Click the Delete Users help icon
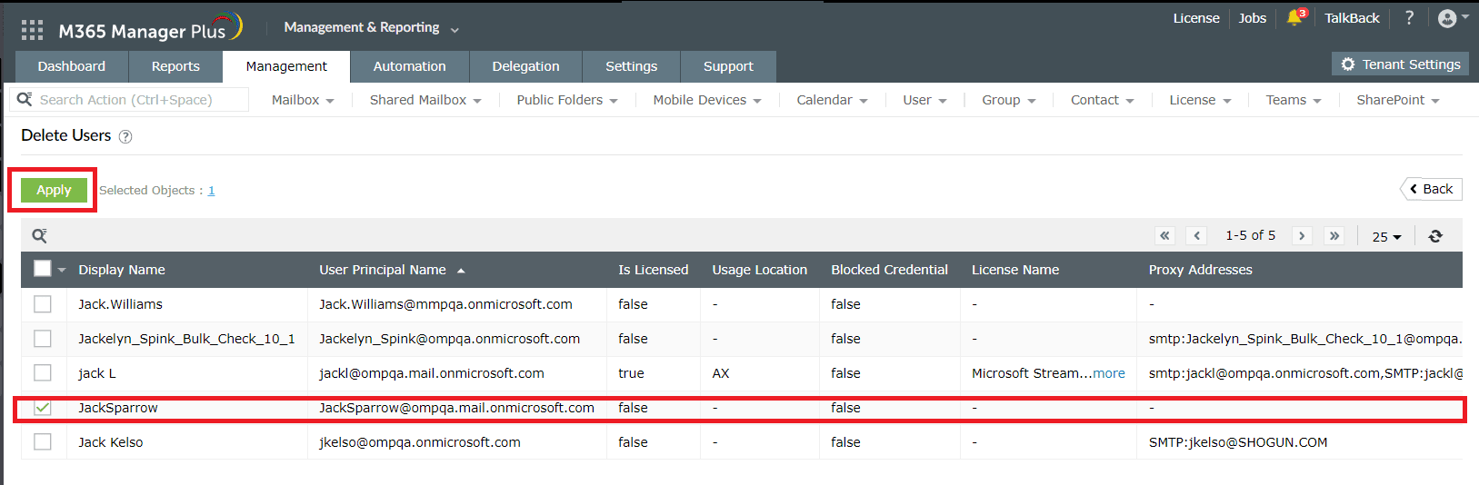The image size is (1479, 485). pos(125,136)
